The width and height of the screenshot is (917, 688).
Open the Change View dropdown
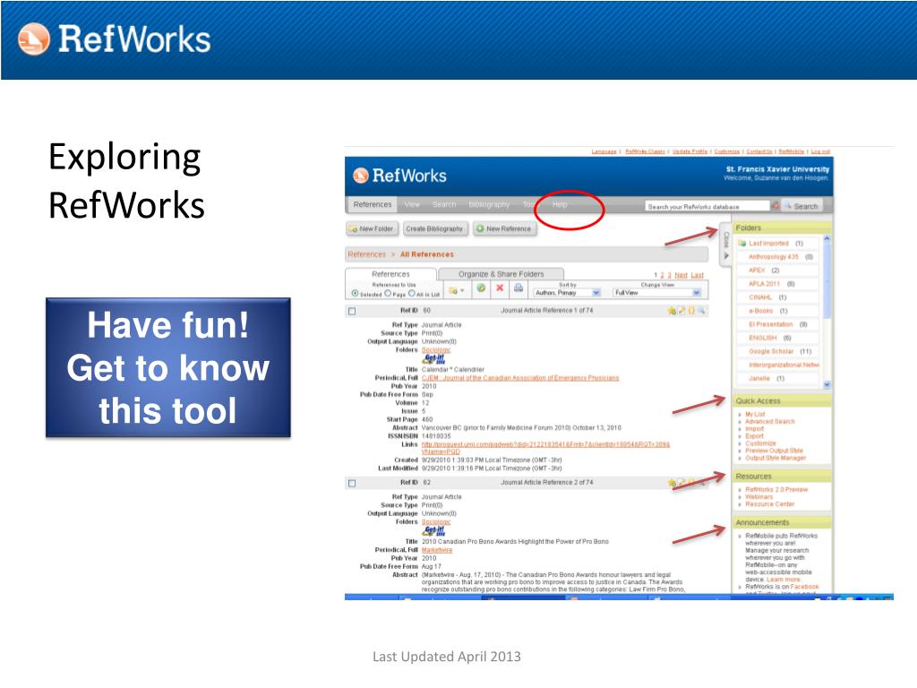(x=656, y=292)
